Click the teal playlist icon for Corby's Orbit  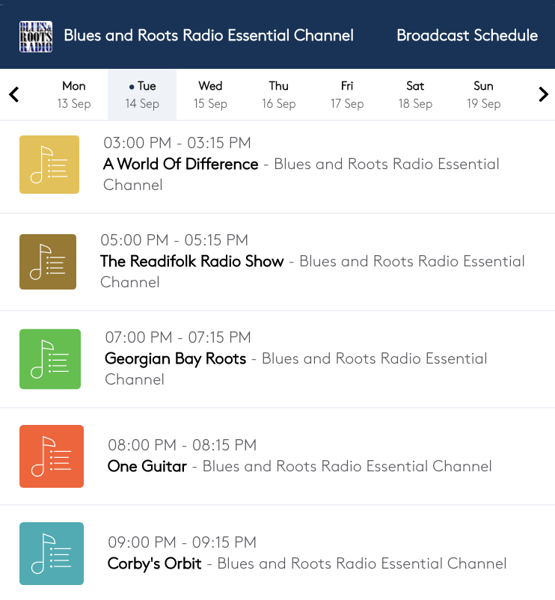52,554
